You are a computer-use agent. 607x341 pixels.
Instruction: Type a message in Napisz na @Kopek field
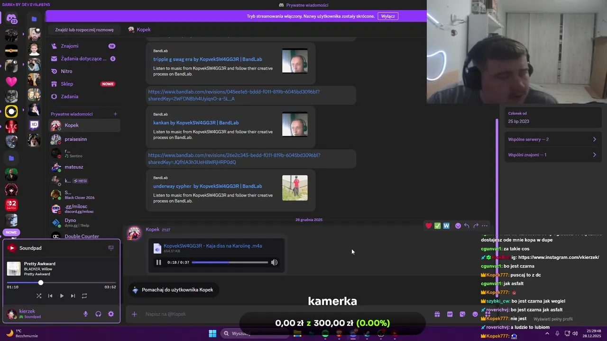point(285,314)
